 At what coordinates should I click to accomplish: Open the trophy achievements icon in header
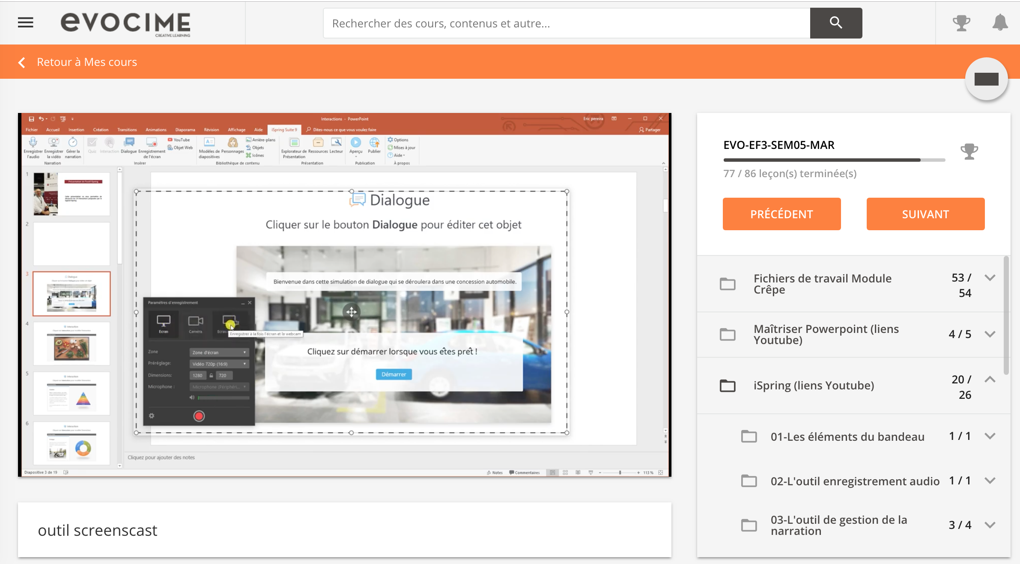[x=961, y=23]
